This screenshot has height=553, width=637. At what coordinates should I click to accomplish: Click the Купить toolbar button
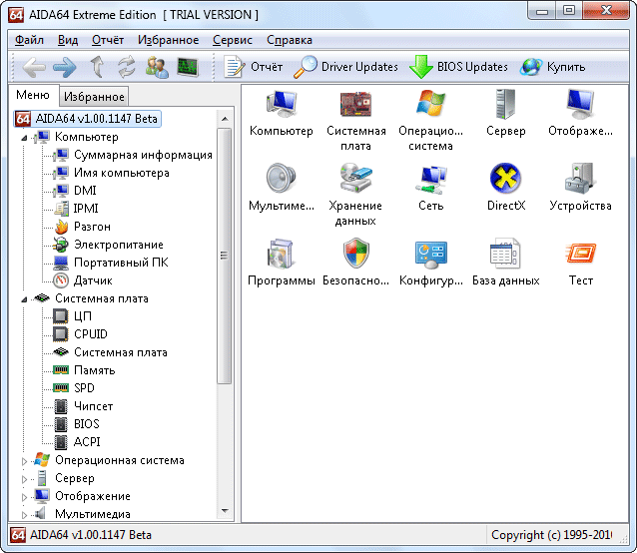pos(553,67)
